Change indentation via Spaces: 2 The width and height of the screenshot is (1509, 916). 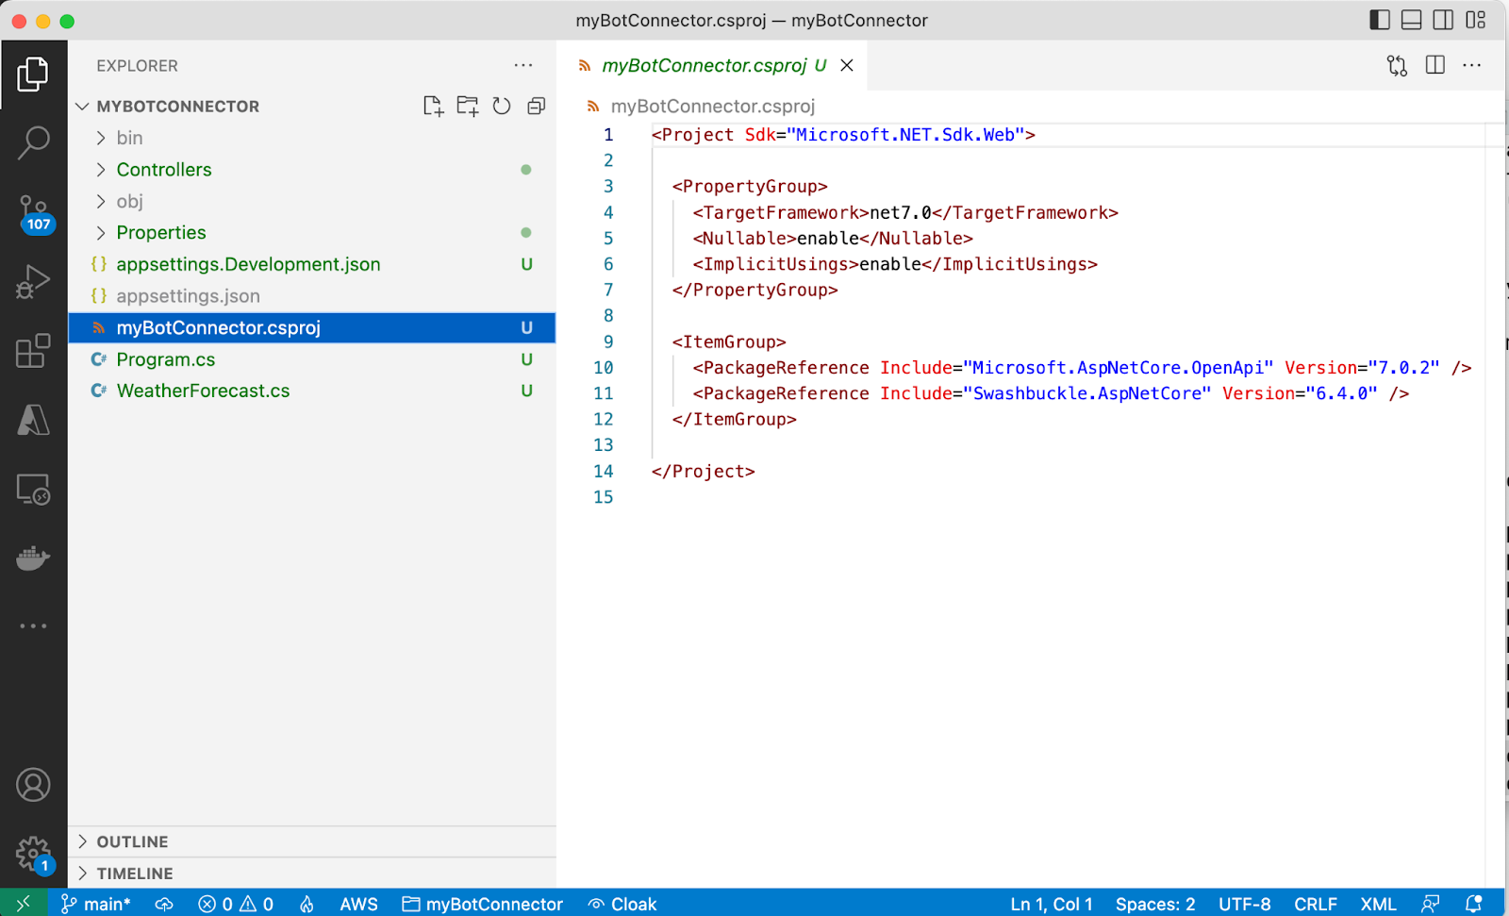[x=1155, y=904]
